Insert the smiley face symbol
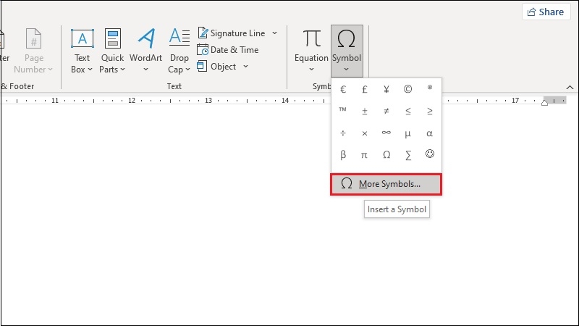 (429, 154)
